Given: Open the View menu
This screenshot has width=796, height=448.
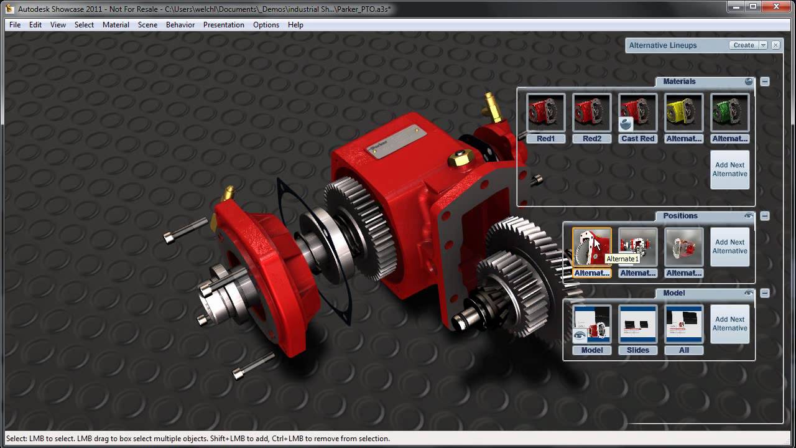Looking at the screenshot, I should pyautogui.click(x=58, y=25).
